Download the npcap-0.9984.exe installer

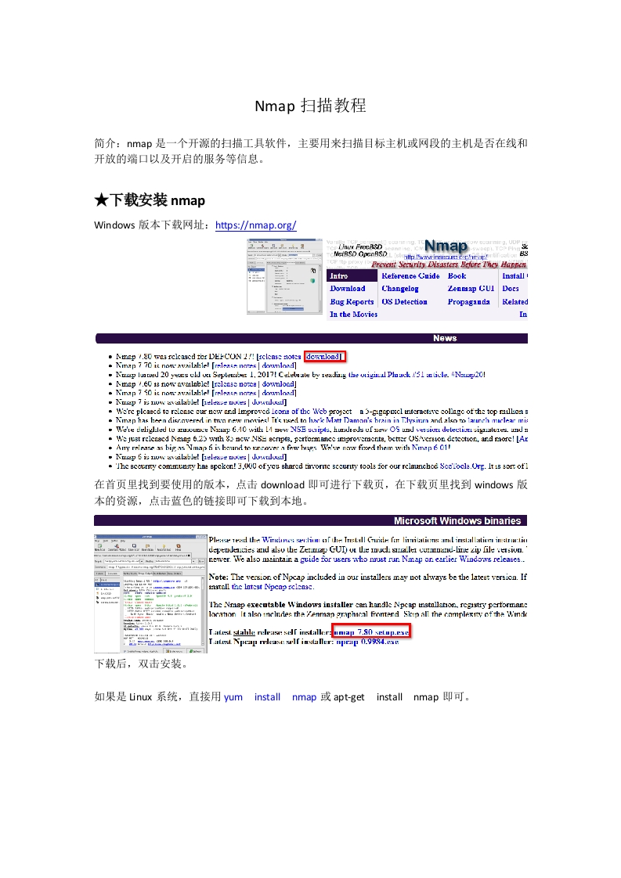pos(367,642)
